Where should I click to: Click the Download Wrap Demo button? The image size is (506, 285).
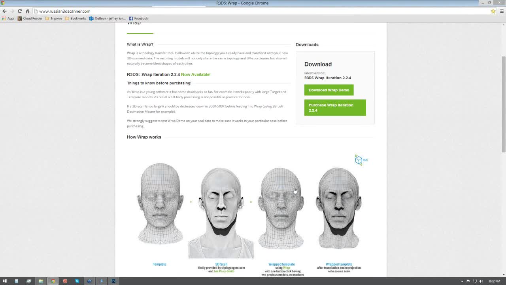tap(329, 90)
